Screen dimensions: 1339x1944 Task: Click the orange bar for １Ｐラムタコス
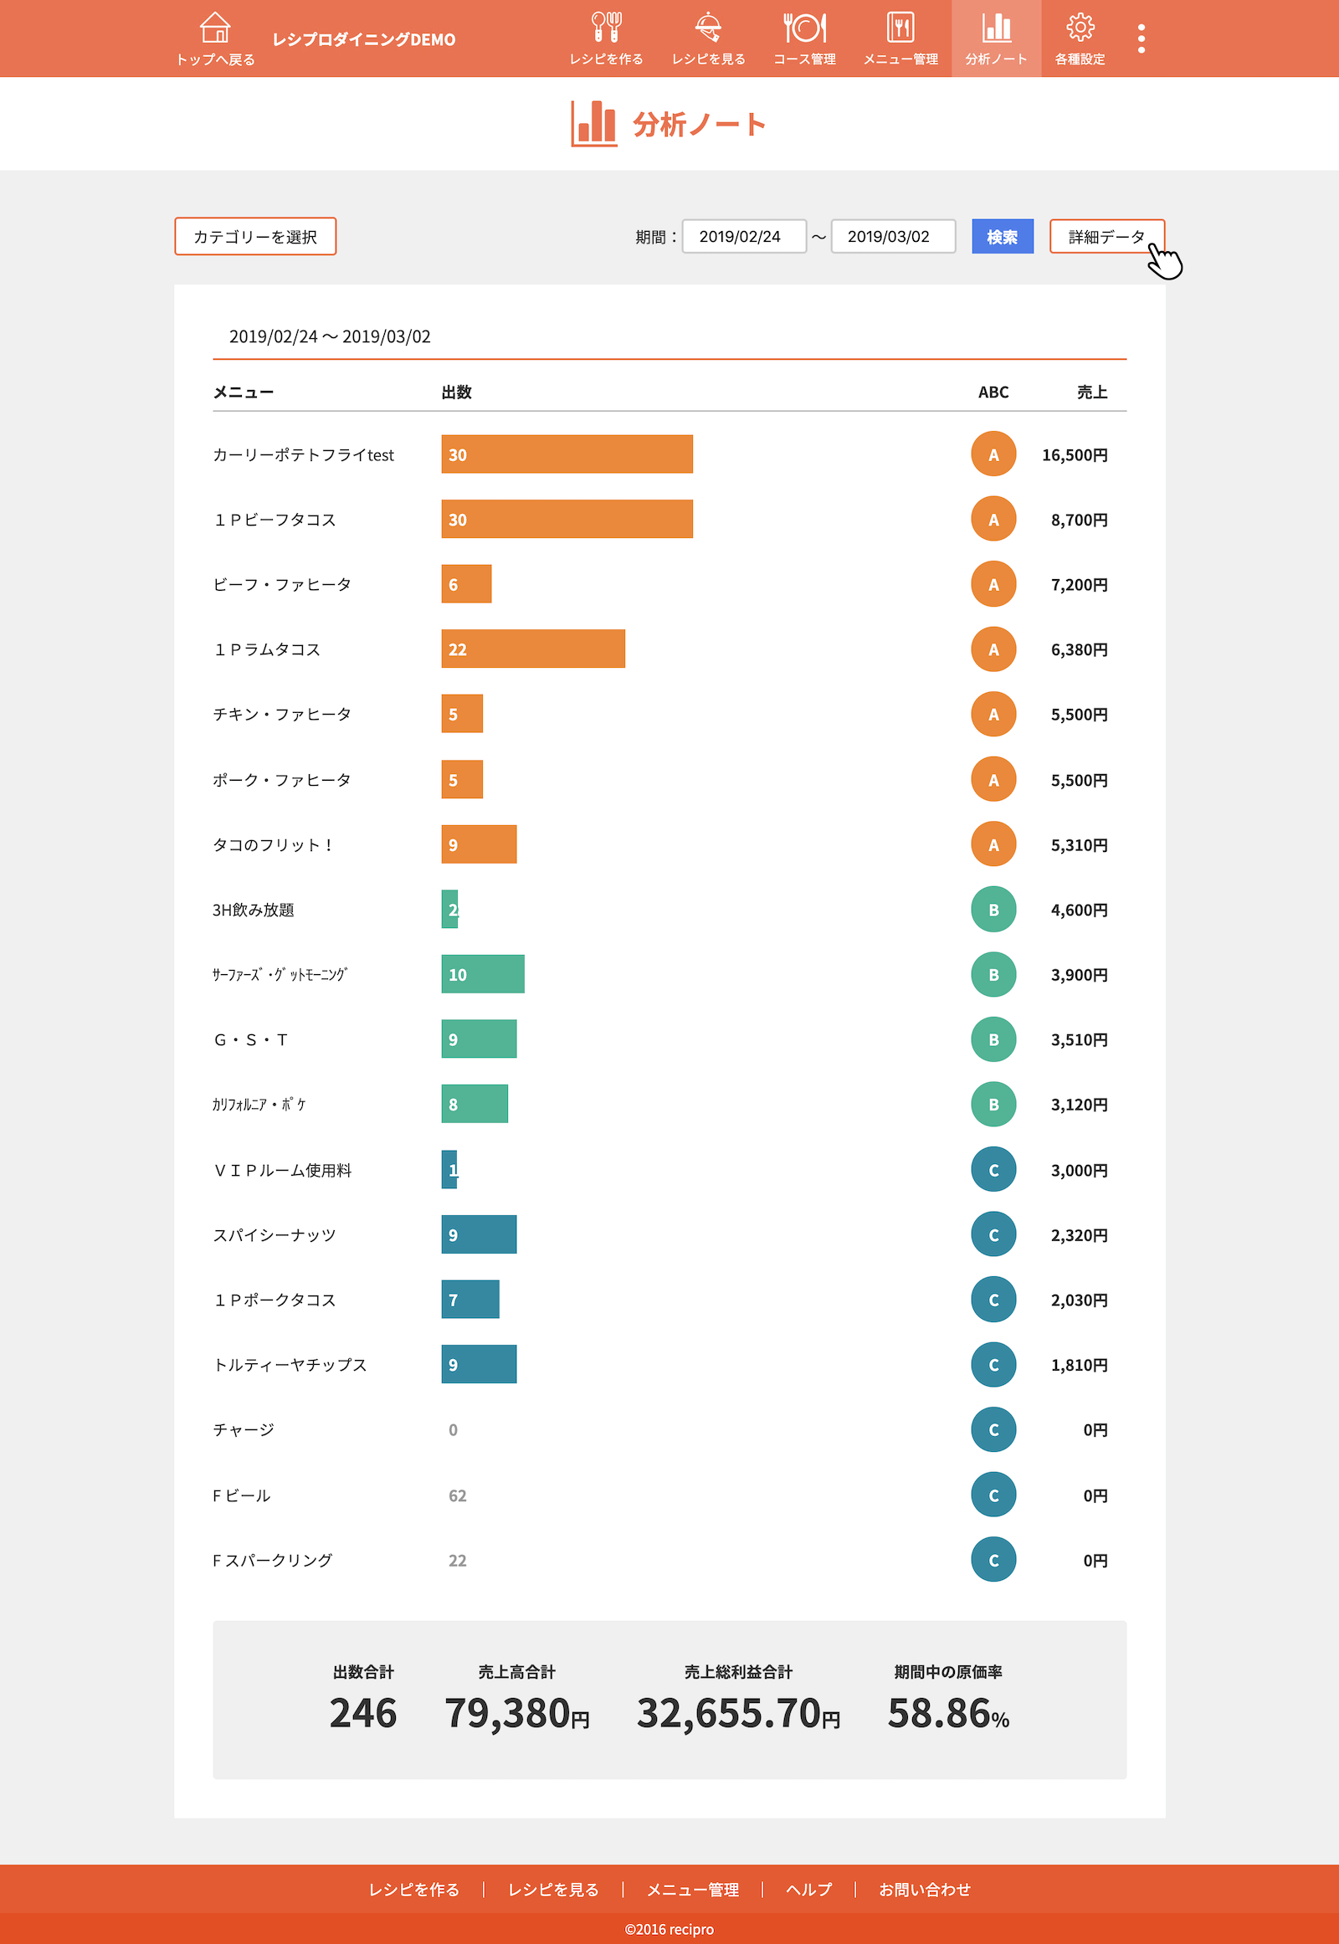[x=533, y=649]
